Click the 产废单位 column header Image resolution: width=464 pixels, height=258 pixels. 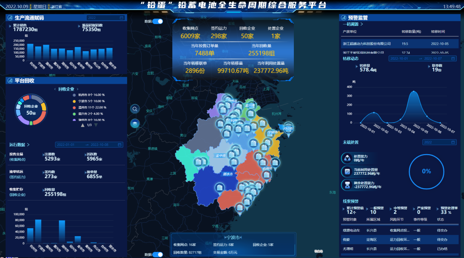[x=349, y=32]
